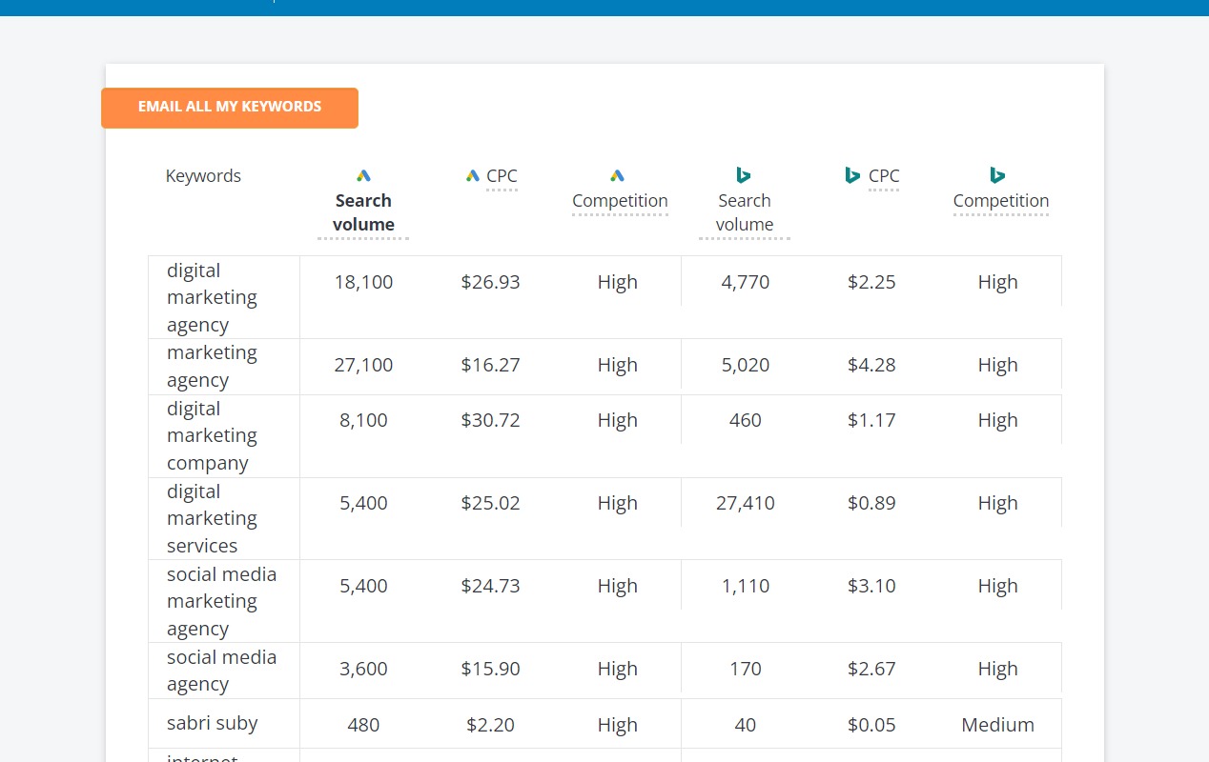Select the keyword 'marketing agency'
The width and height of the screenshot is (1209, 762).
coord(212,366)
